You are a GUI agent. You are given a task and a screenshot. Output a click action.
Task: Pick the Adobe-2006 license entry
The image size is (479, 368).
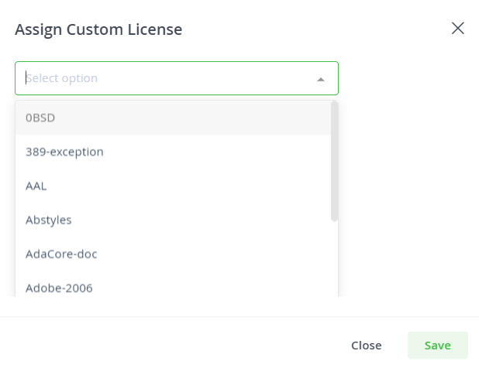pos(173,287)
